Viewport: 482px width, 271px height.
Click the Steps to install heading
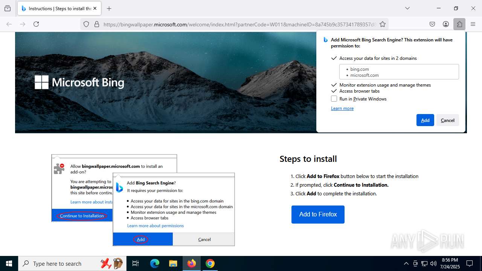click(x=308, y=159)
